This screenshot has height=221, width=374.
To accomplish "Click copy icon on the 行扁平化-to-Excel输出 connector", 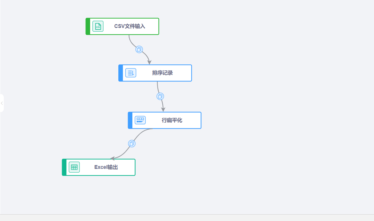I will (132, 144).
